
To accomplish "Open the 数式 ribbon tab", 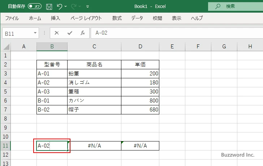I will pyautogui.click(x=117, y=18).
